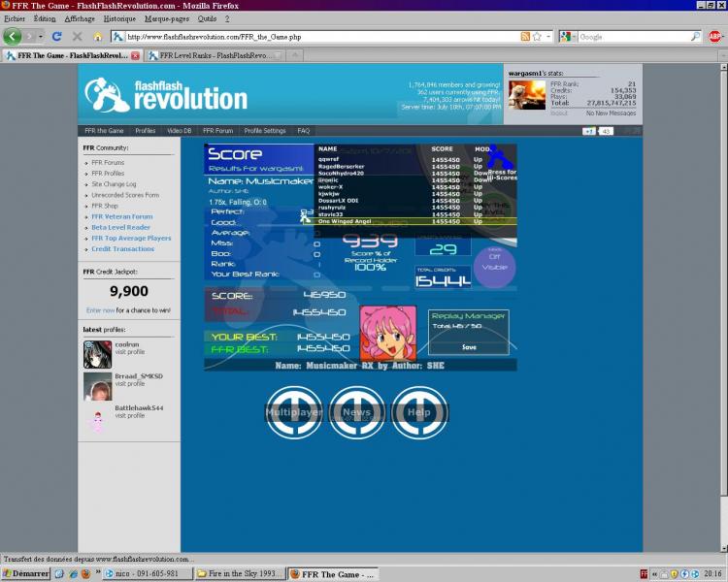Go to the browser home page icon
Screen dimensions: 728x582
tap(97, 37)
